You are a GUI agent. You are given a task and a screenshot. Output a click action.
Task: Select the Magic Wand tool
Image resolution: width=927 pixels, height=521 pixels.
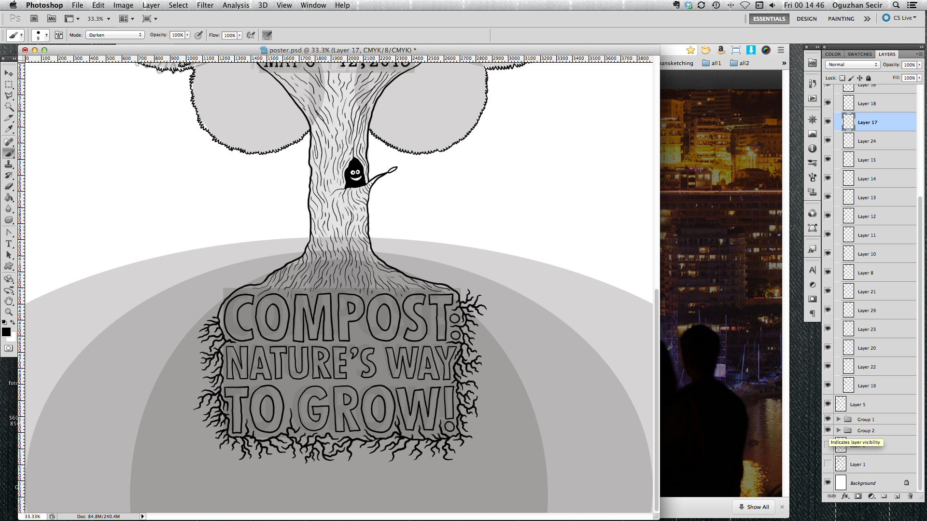coord(9,107)
